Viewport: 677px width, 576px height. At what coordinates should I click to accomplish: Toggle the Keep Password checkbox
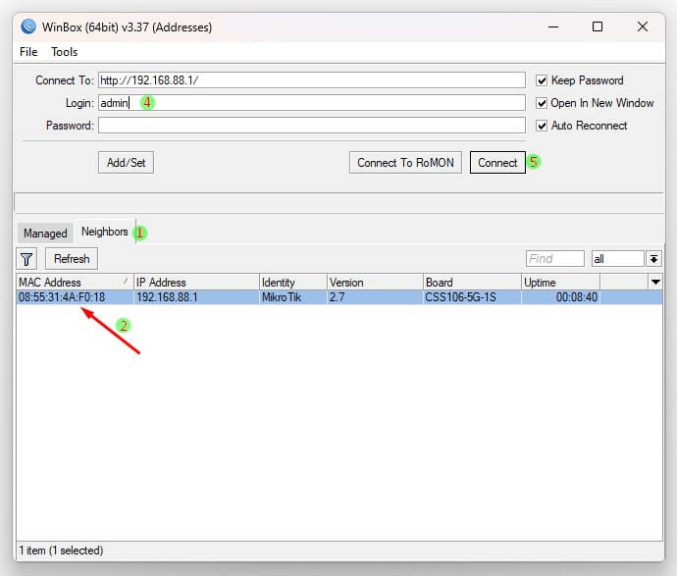542,80
